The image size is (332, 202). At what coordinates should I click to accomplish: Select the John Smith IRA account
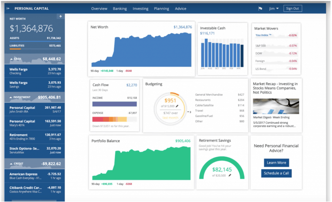click(x=35, y=109)
